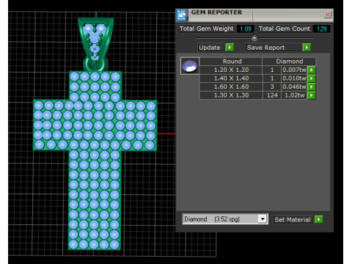Click the Total Gem Count value 129
This screenshot has width=352, height=264.
pyautogui.click(x=322, y=29)
